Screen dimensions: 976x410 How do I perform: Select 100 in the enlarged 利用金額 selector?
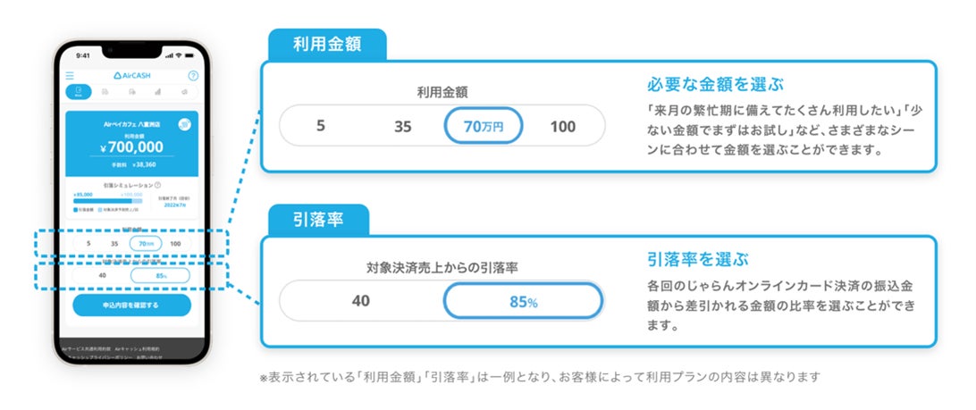tap(563, 127)
